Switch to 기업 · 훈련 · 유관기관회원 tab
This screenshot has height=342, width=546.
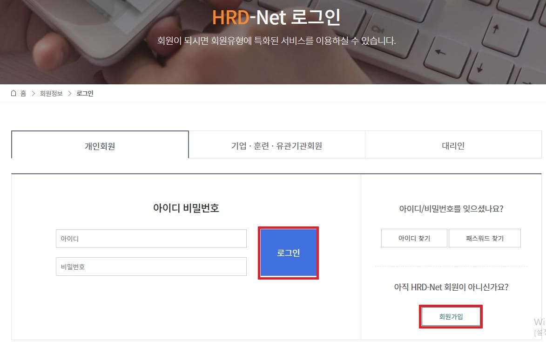point(277,145)
